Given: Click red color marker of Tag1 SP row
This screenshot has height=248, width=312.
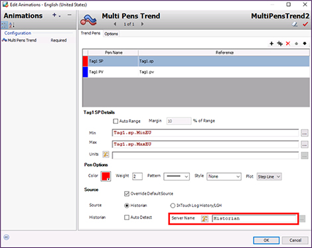Looking at the screenshot, I should [85, 61].
